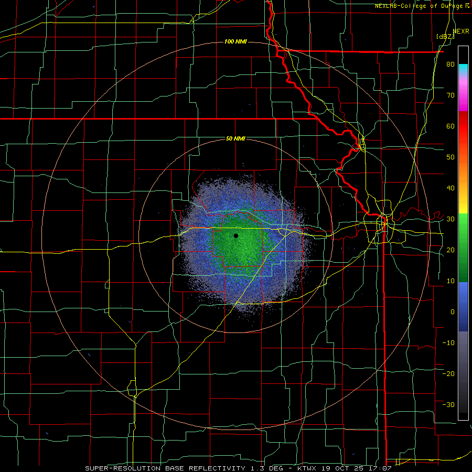
Task: Click the 100 NMI range ring label
Action: tap(235, 41)
